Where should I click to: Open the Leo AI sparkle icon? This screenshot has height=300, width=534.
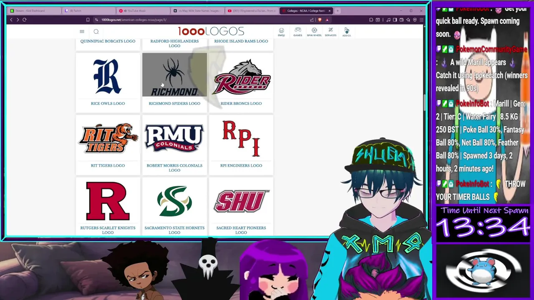point(408,20)
